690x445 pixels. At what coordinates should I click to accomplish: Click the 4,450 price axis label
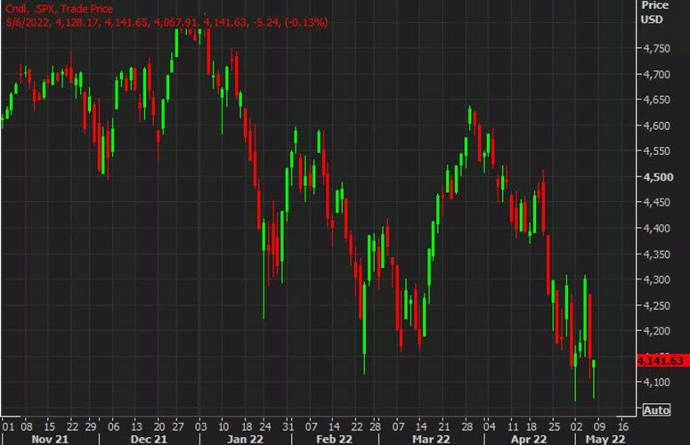(656, 203)
